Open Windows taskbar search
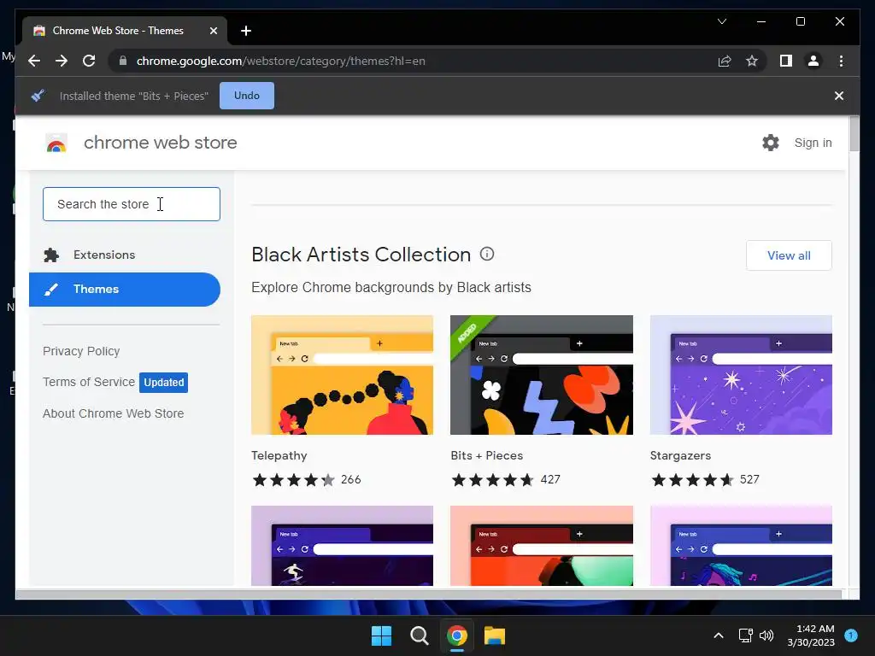875x656 pixels. click(419, 635)
